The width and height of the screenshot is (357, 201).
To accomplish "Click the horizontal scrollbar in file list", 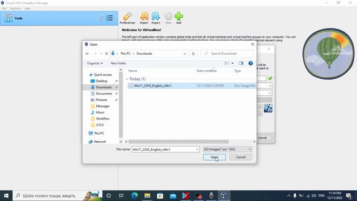I will [178, 141].
